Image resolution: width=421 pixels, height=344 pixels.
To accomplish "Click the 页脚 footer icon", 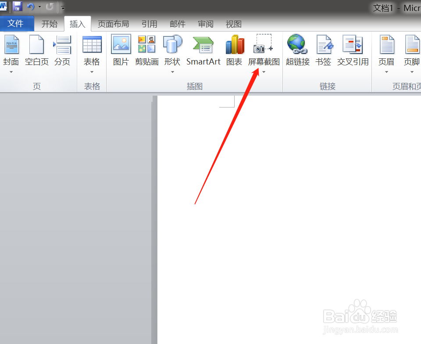I will 412,45.
